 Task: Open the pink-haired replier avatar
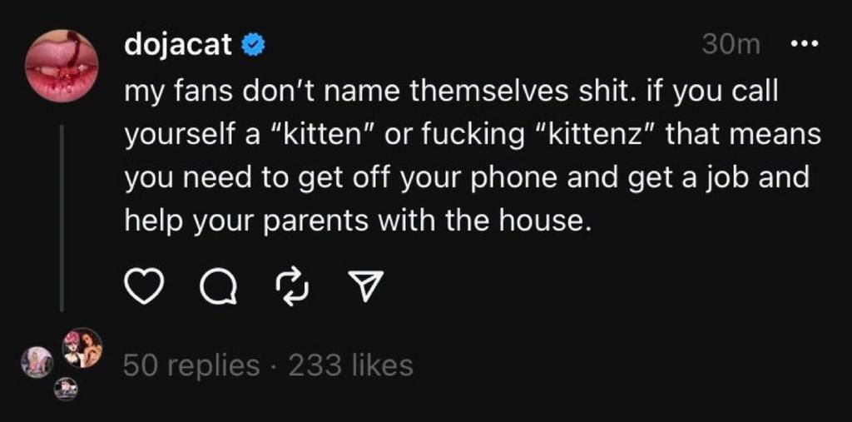point(83,348)
